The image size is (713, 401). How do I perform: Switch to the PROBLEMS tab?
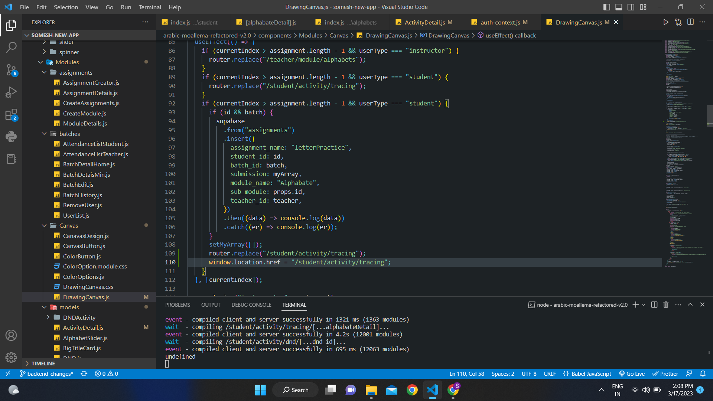(x=178, y=304)
